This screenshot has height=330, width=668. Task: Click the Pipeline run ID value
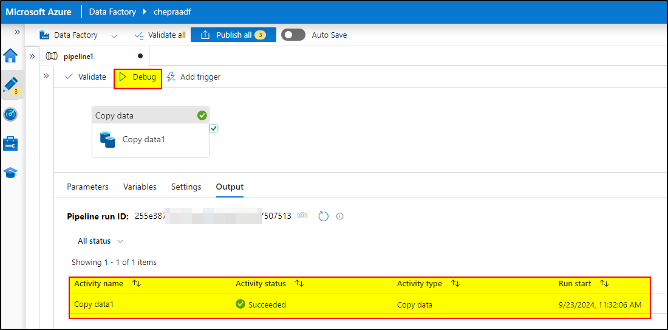point(213,216)
